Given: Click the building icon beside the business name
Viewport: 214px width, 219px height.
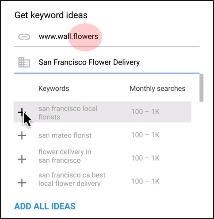Looking at the screenshot, I should tap(24, 62).
